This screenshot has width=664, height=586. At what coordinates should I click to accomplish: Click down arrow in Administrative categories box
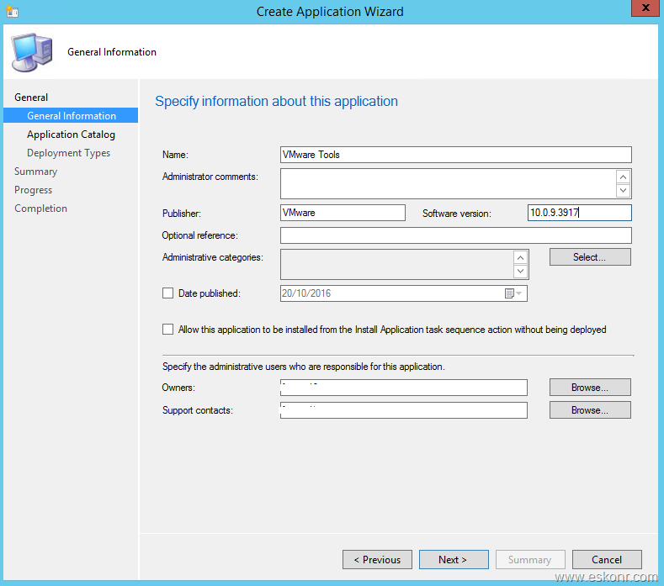[x=520, y=271]
